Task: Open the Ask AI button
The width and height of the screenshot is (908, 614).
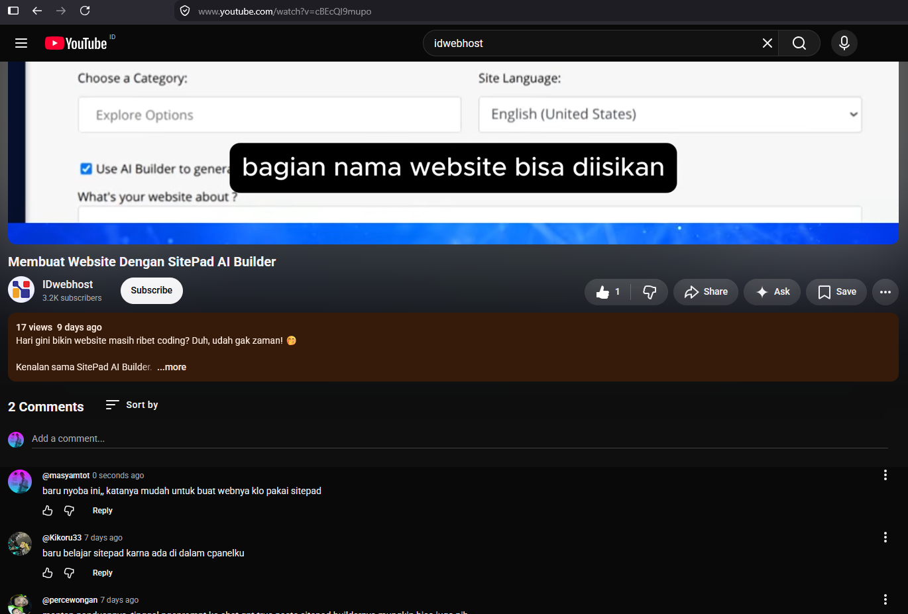Action: (x=772, y=292)
